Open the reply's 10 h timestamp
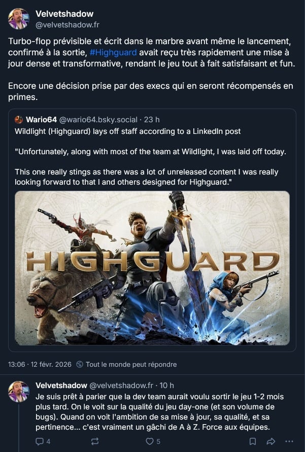The width and height of the screenshot is (305, 452). tap(166, 386)
